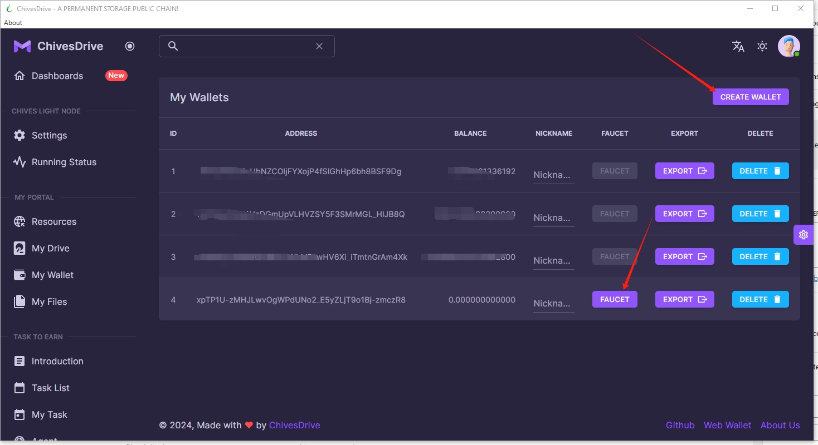Click the red New badge
Image resolution: width=818 pixels, height=445 pixels.
(116, 76)
